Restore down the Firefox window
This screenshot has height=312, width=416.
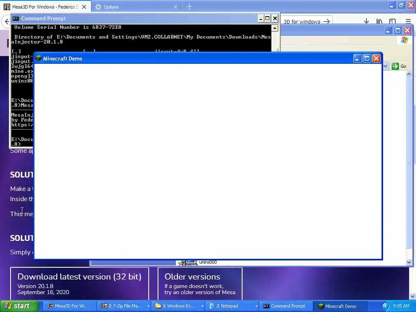point(401,5)
